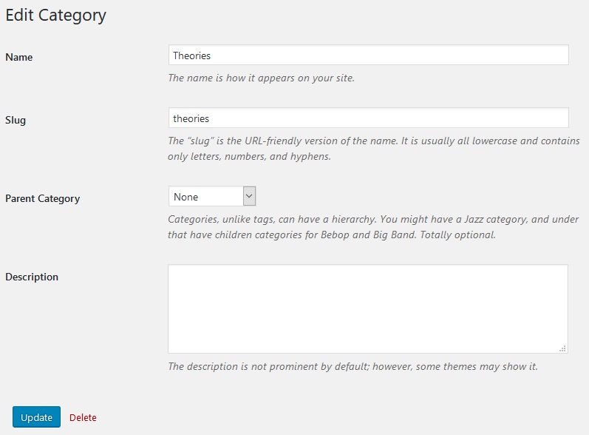Open the Parent Category dropdown showing None

pyautogui.click(x=212, y=196)
